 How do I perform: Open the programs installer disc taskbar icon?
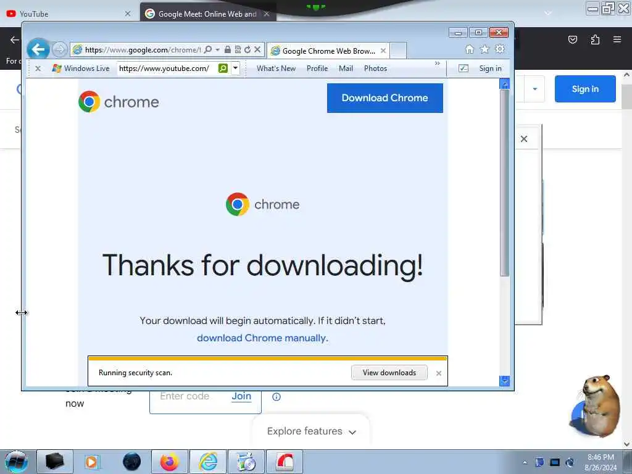[246, 462]
